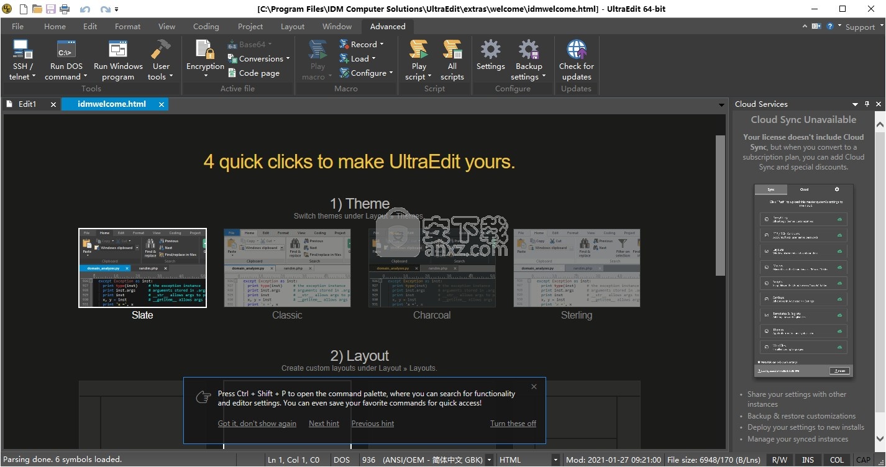Switch to the View ribbon tab
The image size is (886, 467).
coord(167,26)
